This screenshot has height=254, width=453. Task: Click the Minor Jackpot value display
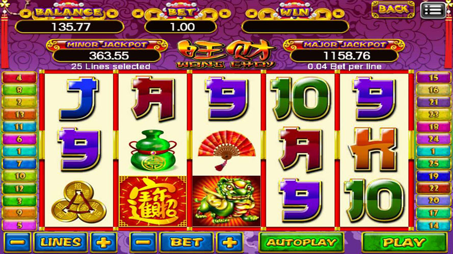[107, 55]
